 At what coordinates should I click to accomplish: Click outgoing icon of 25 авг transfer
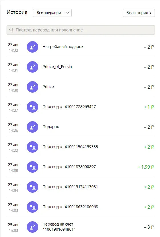click(x=33, y=227)
